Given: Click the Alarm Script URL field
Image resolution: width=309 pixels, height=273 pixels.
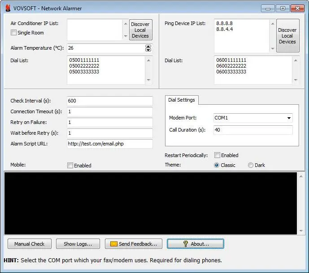Looking at the screenshot, I should (x=110, y=144).
